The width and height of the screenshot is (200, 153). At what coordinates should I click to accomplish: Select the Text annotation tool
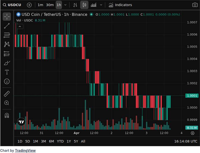(x=7, y=72)
